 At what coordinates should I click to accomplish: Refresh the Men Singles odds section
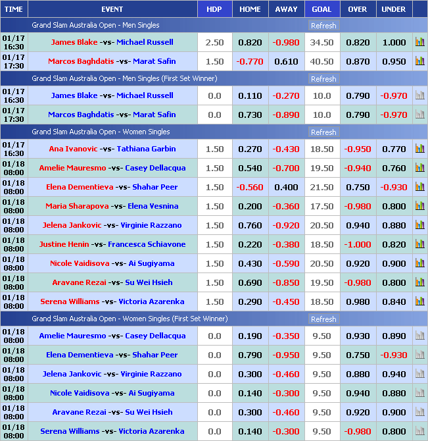coord(323,26)
